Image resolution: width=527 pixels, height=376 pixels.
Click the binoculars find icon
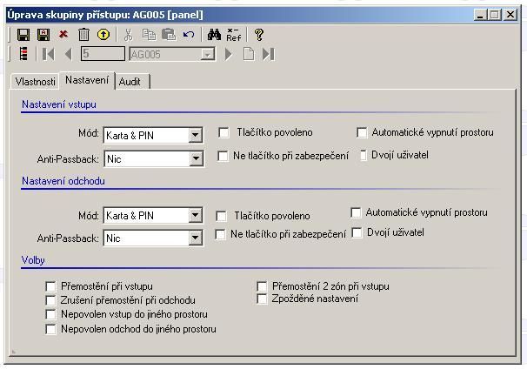(214, 35)
